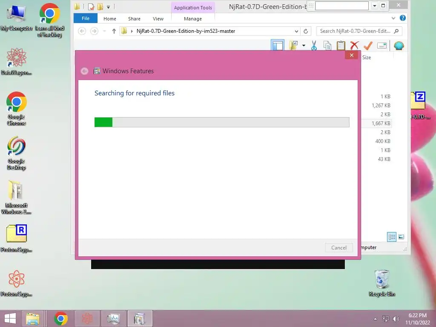This screenshot has height=327, width=436.
Task: Open the floating toolbar dropdown arrow
Action: click(x=375, y=6)
